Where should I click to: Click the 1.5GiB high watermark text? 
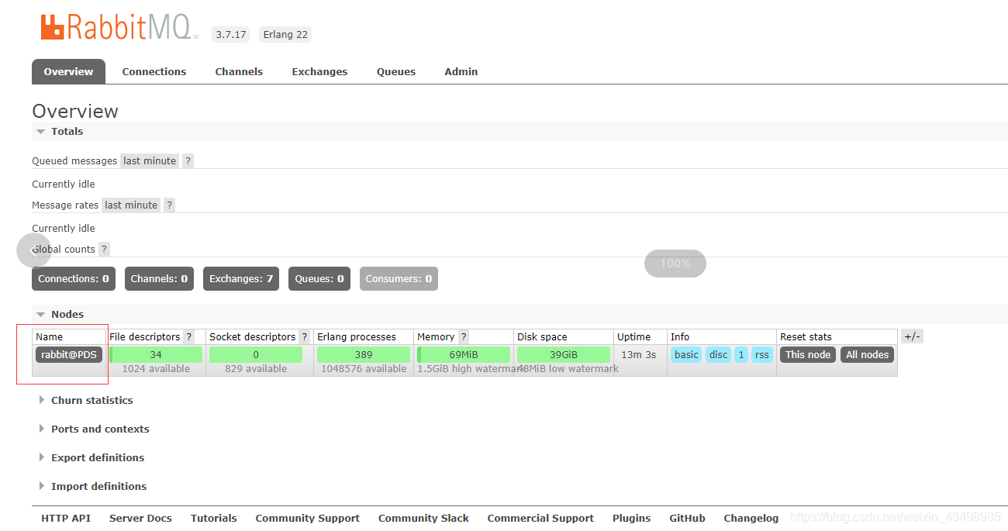470,369
